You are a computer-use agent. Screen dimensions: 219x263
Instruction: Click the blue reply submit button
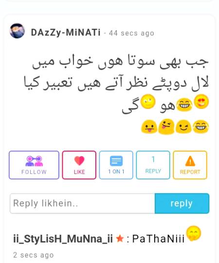point(182,204)
